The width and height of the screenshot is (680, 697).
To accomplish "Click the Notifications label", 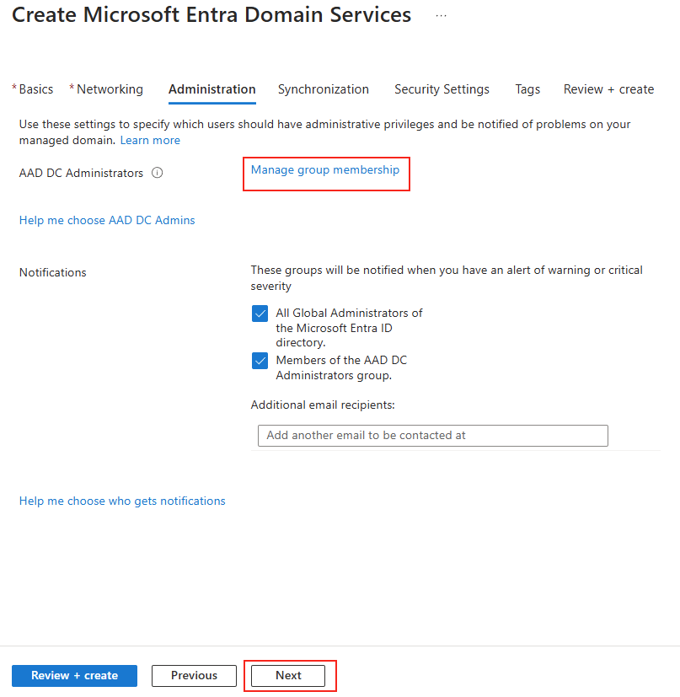I will click(x=53, y=272).
